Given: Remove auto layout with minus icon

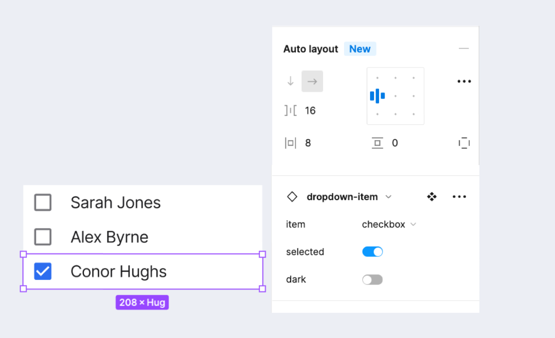Looking at the screenshot, I should point(463,49).
